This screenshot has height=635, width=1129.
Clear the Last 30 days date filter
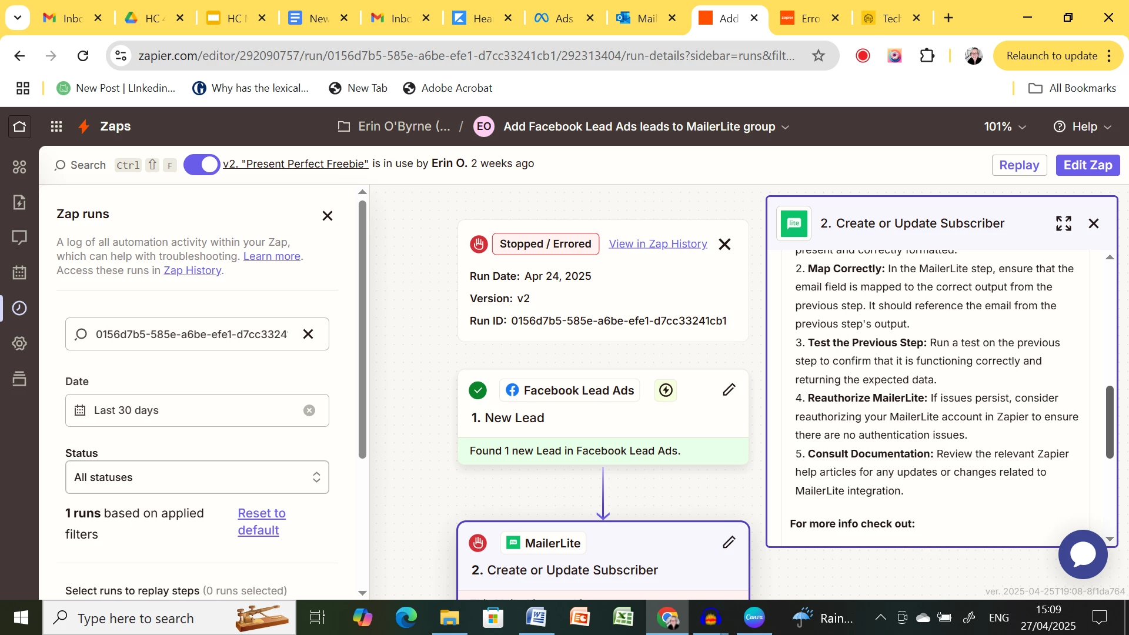point(309,410)
